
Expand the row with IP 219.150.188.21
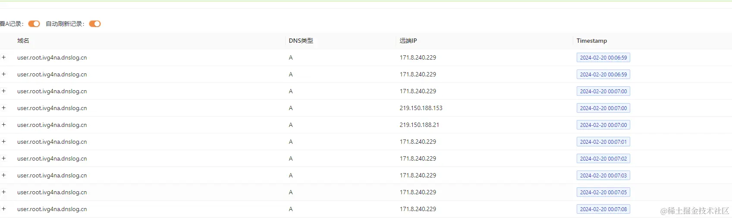pos(3,125)
